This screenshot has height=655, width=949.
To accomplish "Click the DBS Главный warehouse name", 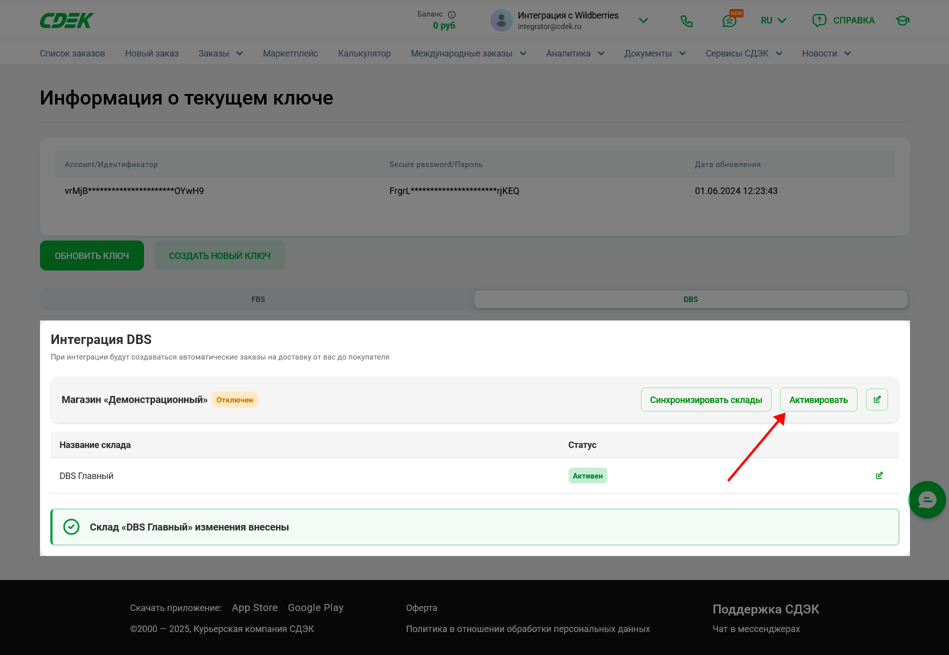I will pyautogui.click(x=86, y=476).
